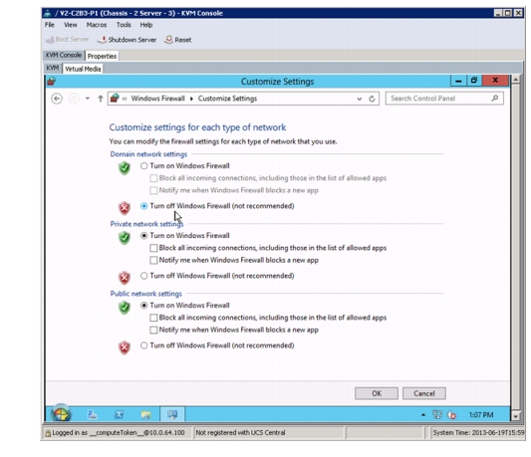Launch PowerShell from the taskbar
Viewport: 531px width, 457px height.
(x=120, y=414)
